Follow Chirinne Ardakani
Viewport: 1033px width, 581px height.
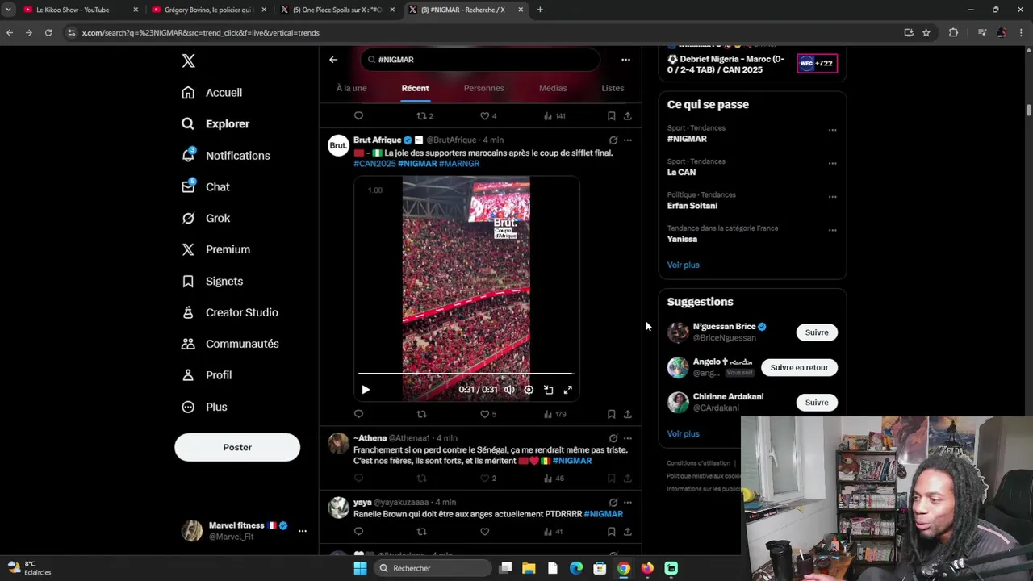point(817,403)
